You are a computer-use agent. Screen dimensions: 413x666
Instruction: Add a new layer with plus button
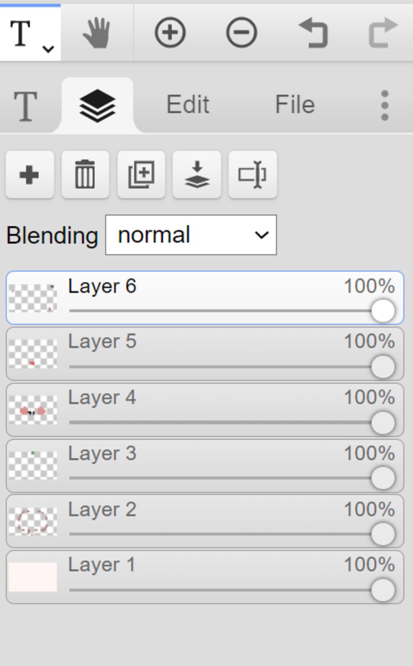click(x=30, y=175)
